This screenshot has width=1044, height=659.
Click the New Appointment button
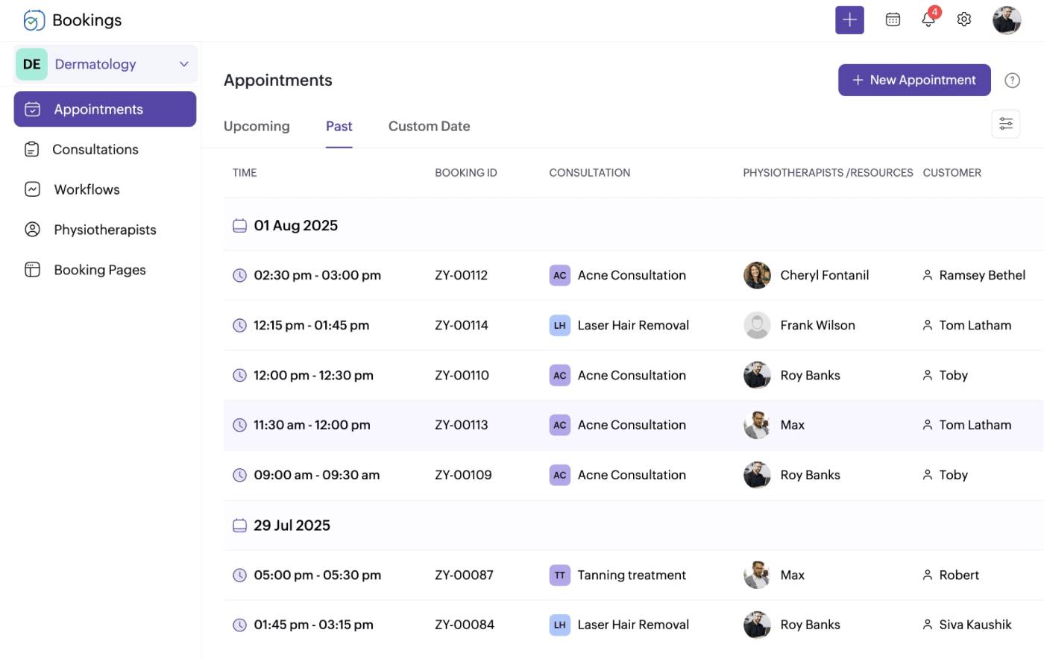914,80
